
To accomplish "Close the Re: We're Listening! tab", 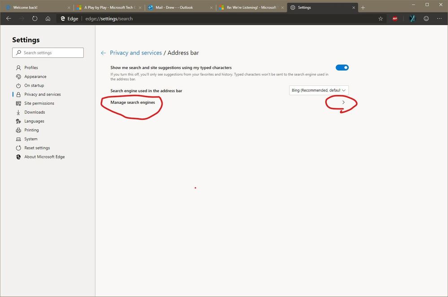I will click(282, 8).
